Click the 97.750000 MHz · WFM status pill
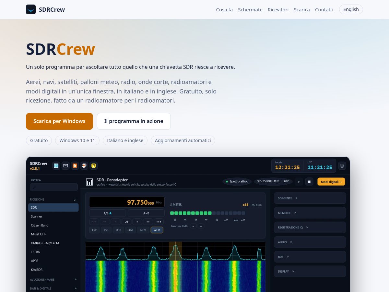Image resolution: width=389 pixels, height=292 pixels. pyautogui.click(x=273, y=182)
